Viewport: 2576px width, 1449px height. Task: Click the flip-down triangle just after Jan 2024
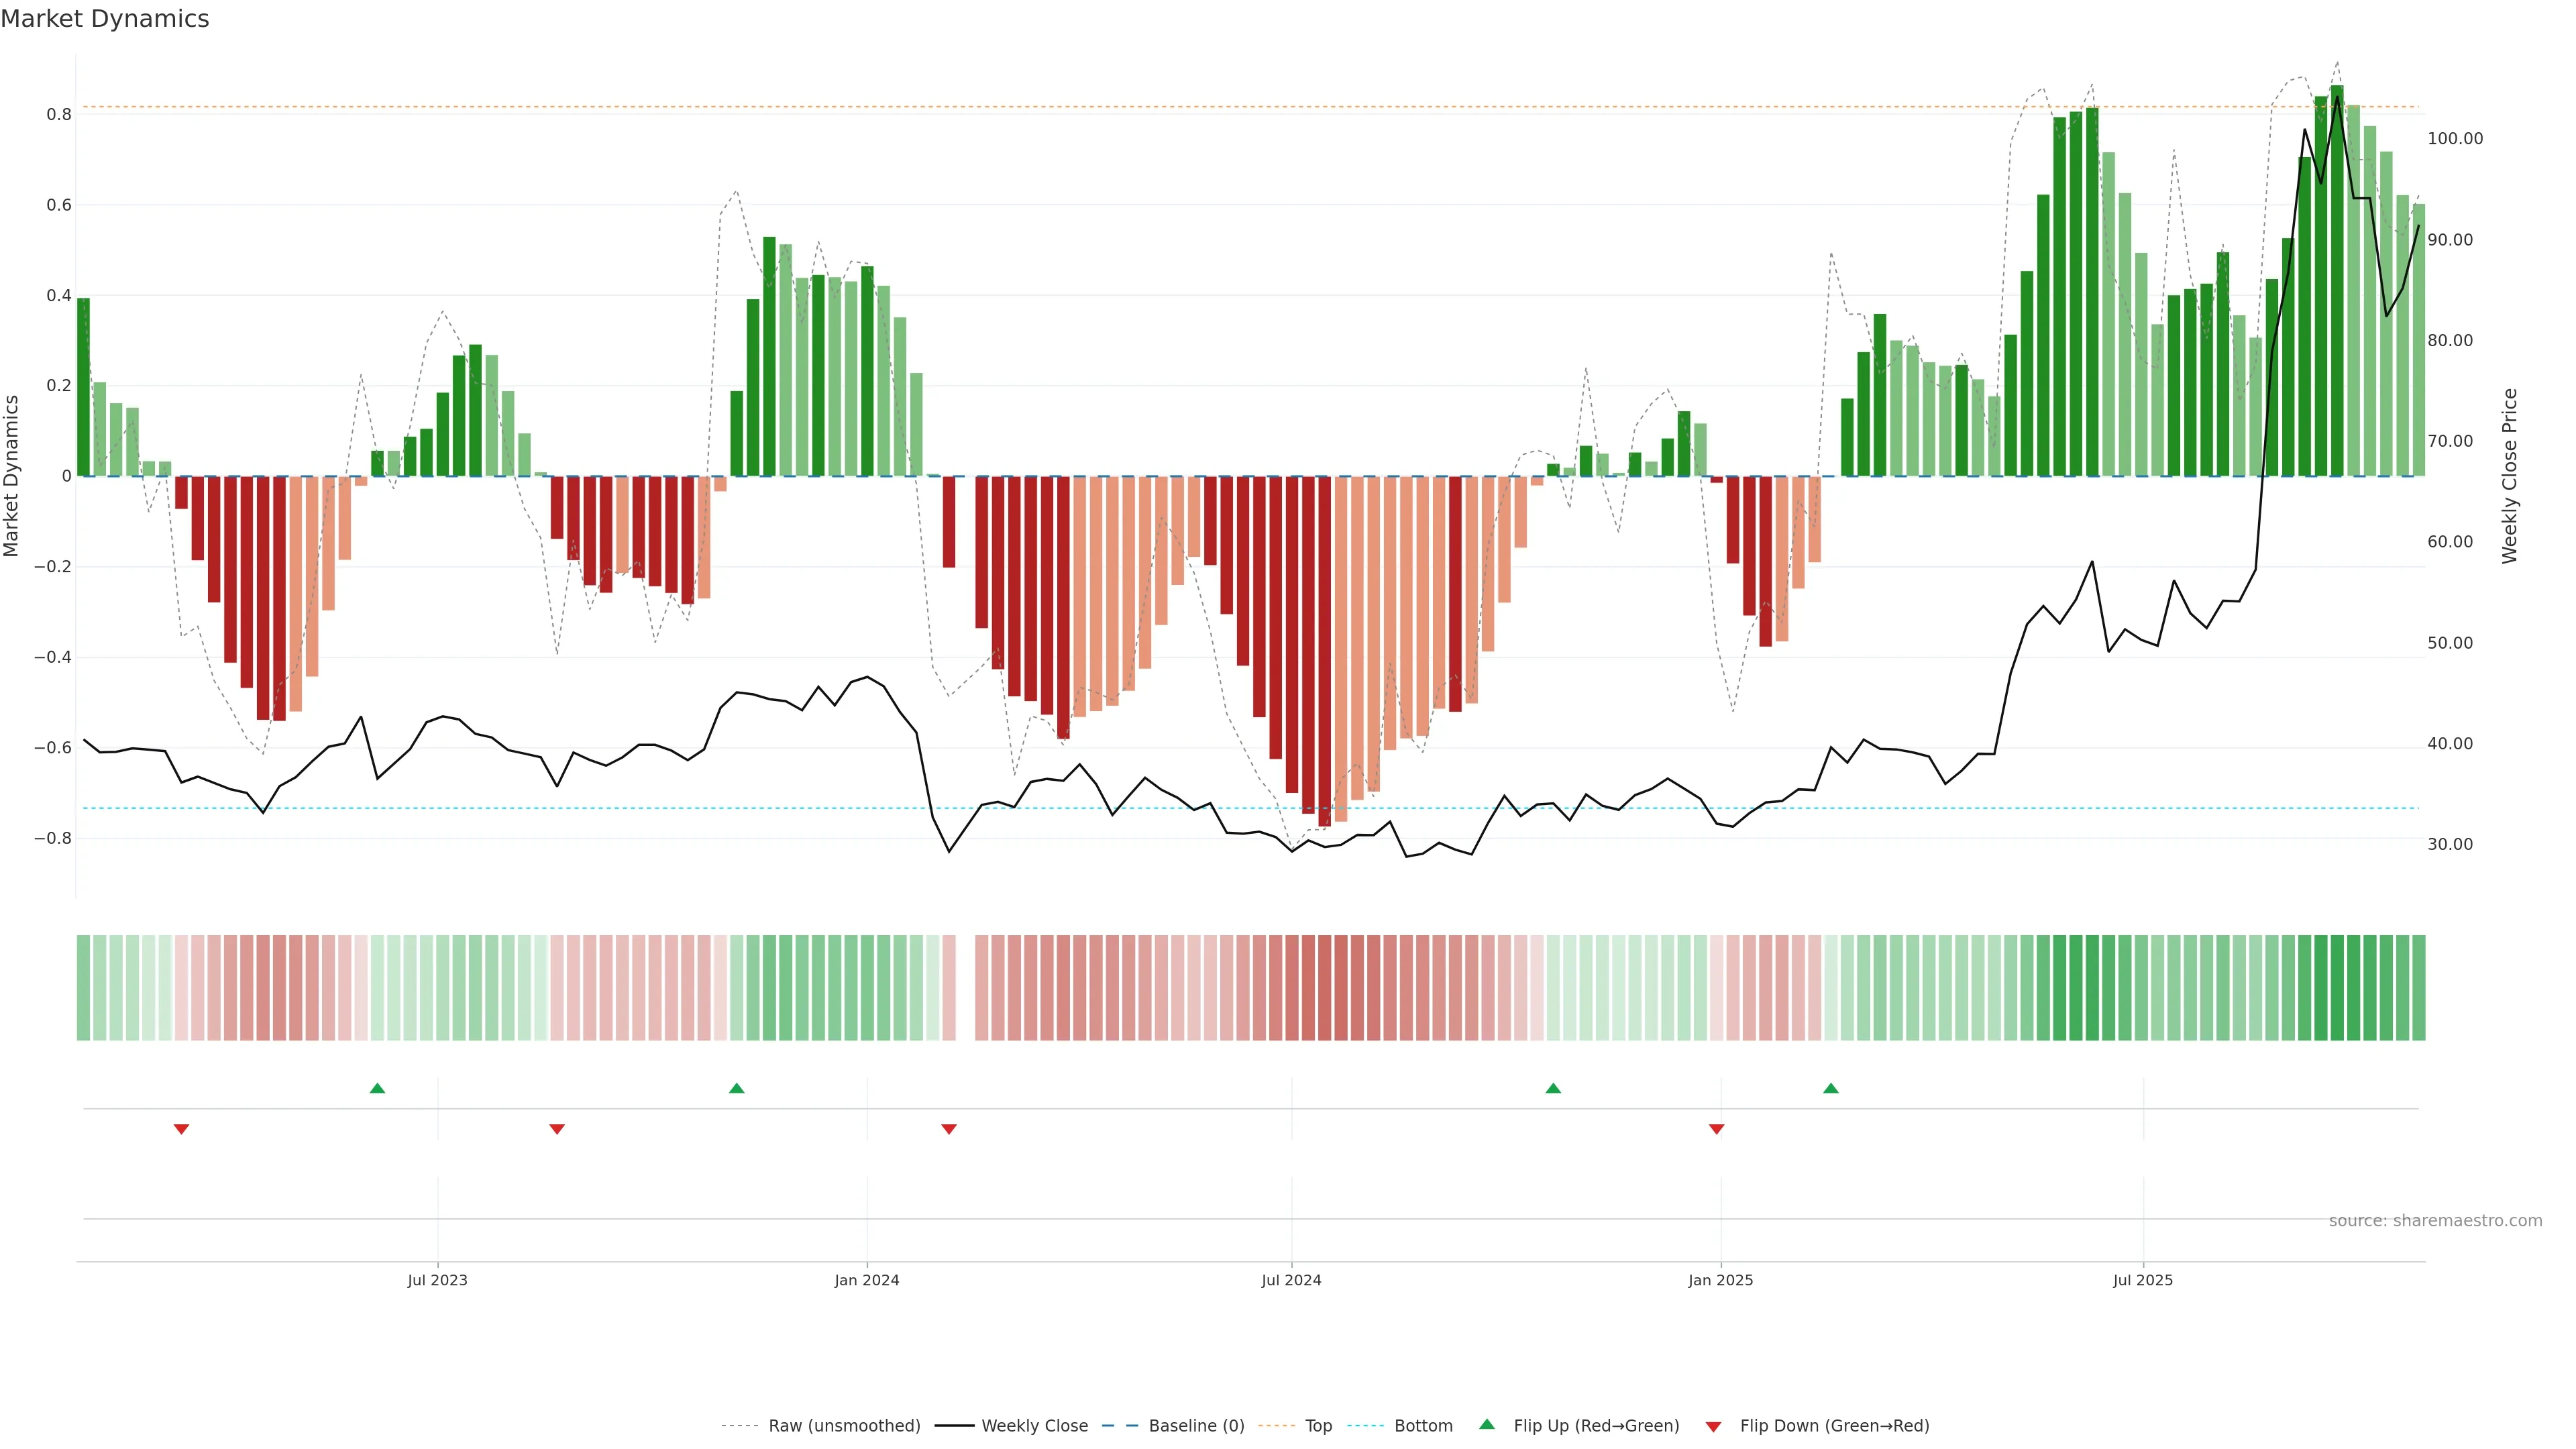click(x=949, y=1129)
